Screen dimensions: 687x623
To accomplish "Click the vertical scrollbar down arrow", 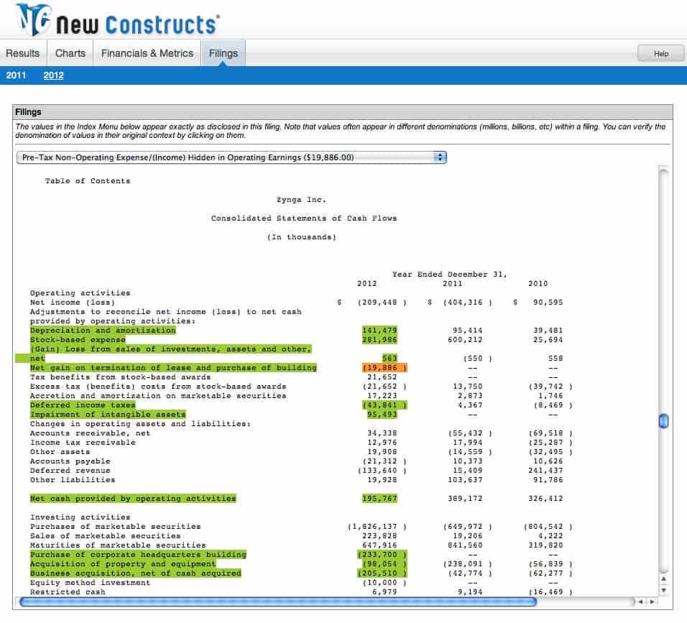I will click(664, 590).
